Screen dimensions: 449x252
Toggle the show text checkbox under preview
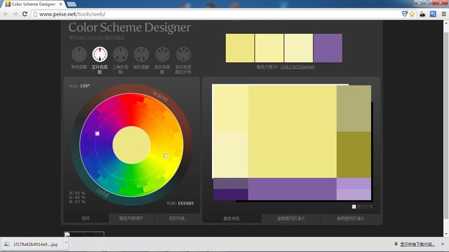(x=354, y=206)
